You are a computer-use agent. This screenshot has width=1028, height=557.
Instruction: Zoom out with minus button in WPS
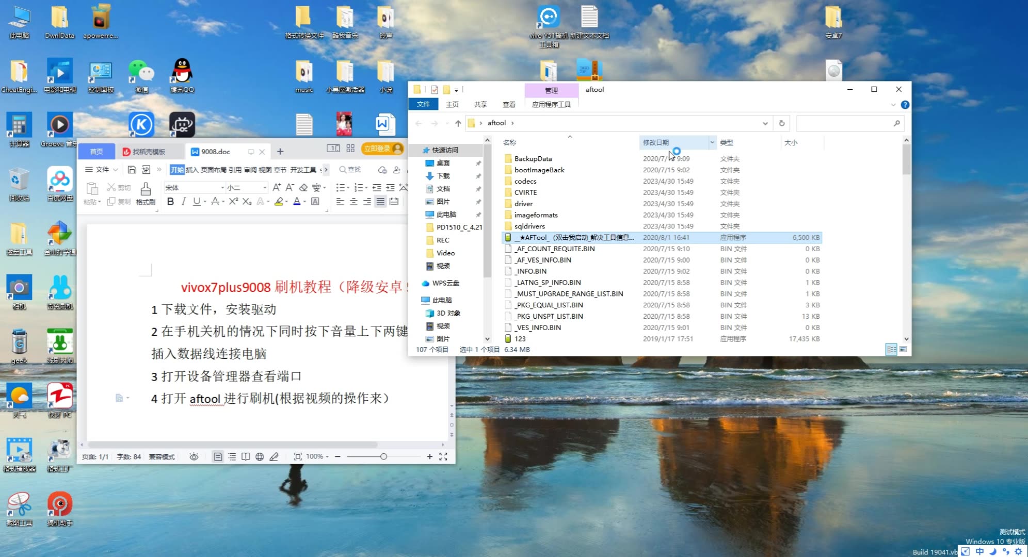(338, 456)
